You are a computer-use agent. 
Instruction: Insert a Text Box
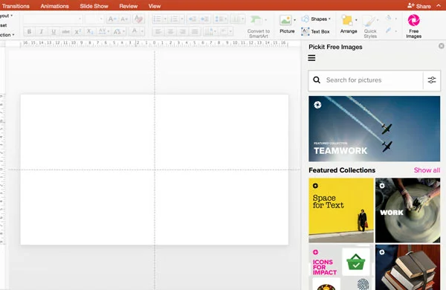315,31
